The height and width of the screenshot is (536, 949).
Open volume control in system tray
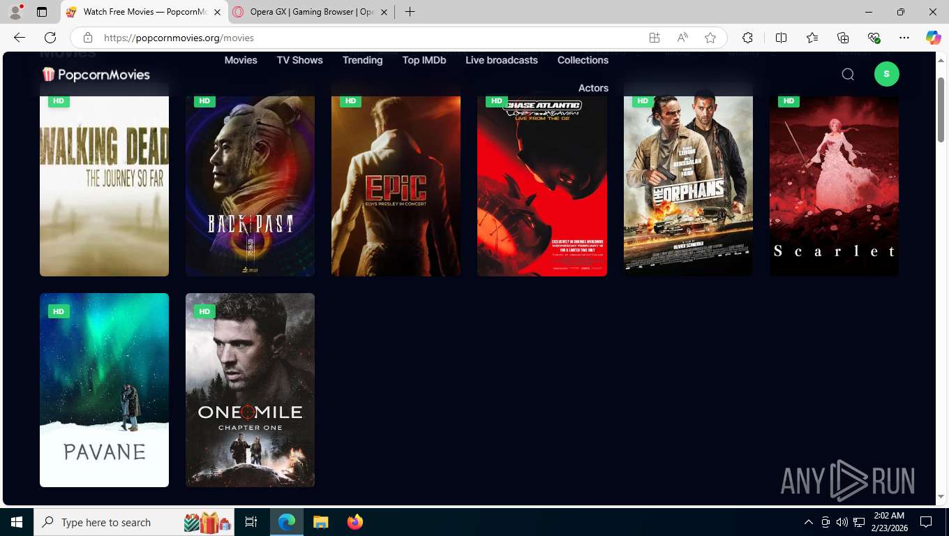tap(842, 522)
